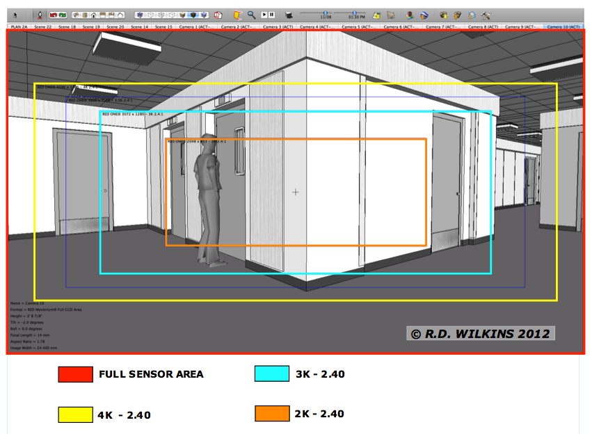The width and height of the screenshot is (592, 434).
Task: Go to Camera 8 (ACT) tab
Action: [x=482, y=26]
